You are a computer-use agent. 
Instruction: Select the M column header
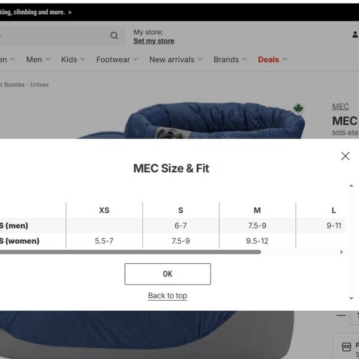[x=257, y=210]
